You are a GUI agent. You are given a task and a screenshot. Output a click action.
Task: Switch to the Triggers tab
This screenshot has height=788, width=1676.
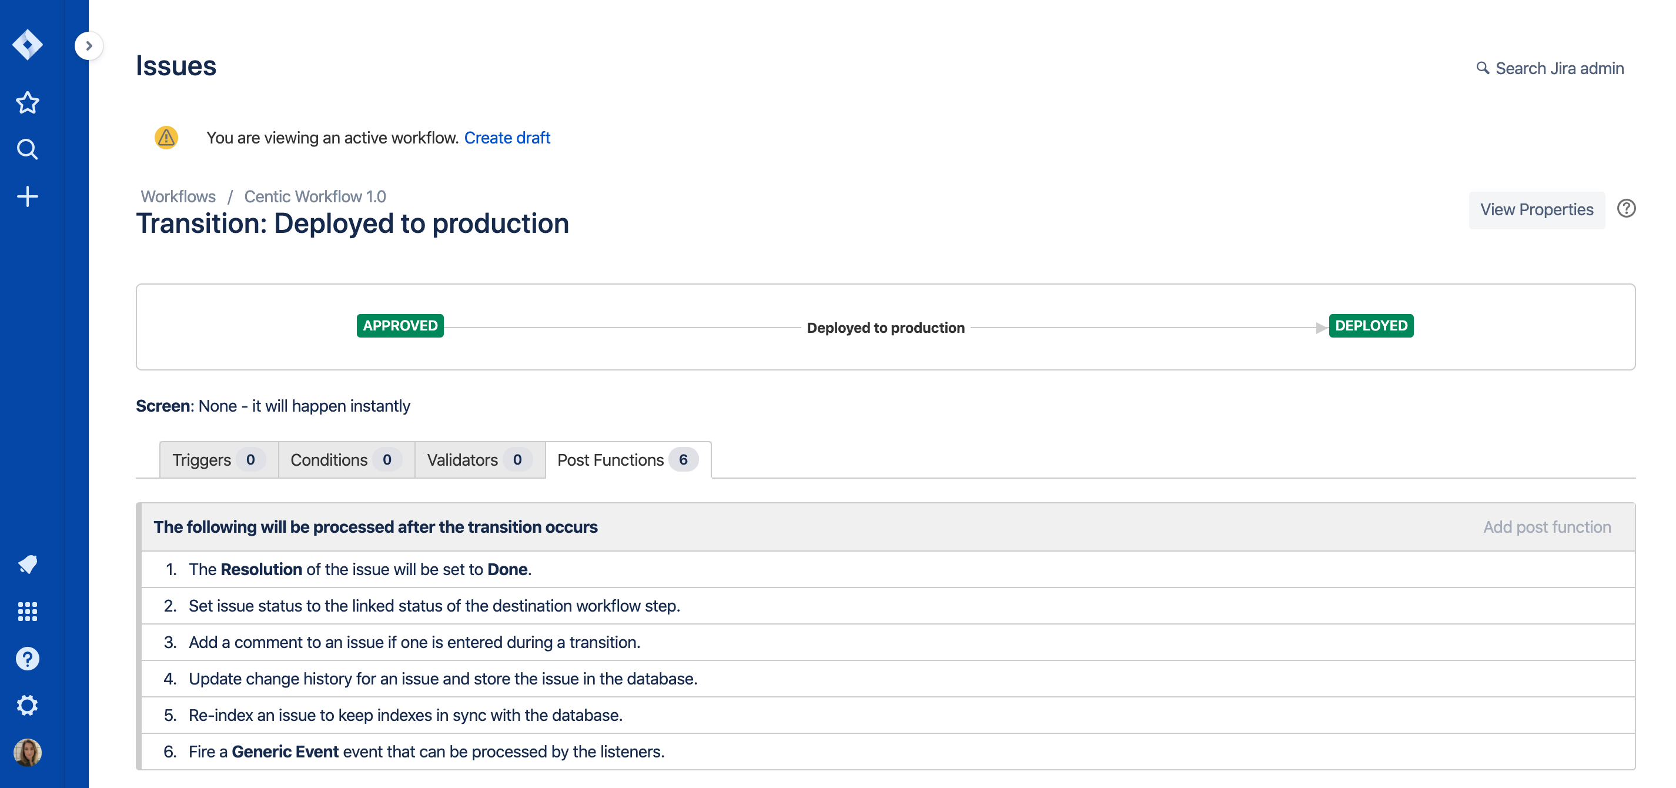pos(219,460)
